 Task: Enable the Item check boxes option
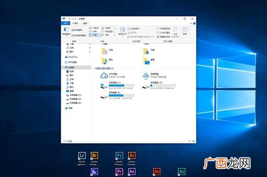158,29
